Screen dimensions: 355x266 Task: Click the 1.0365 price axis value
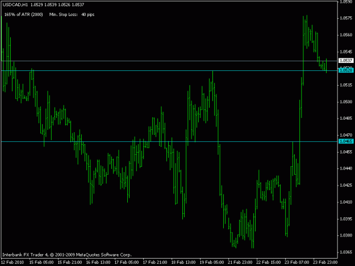pos(346,252)
